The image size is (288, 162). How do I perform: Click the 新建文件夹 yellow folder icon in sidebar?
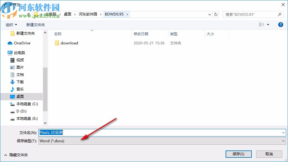(12, 33)
